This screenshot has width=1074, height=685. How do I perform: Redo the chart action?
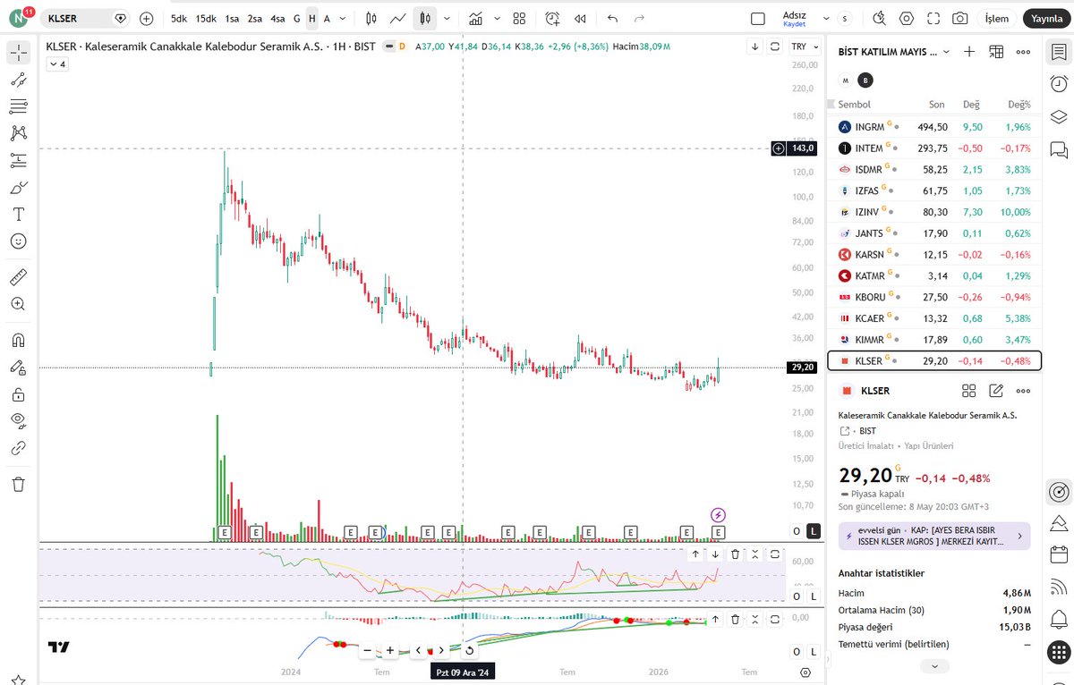click(639, 18)
